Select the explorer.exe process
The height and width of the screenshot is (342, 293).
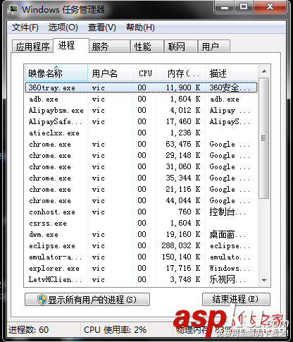(x=141, y=268)
